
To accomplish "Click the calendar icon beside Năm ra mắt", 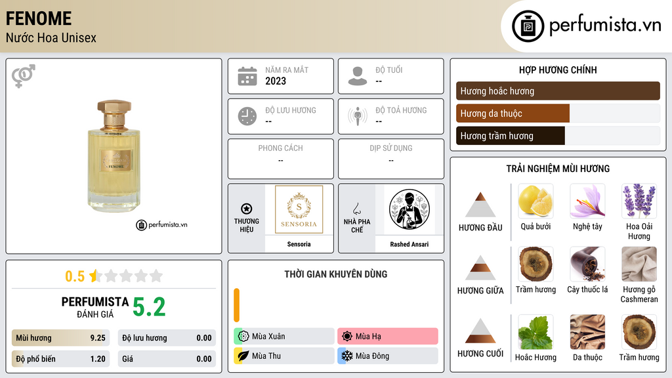I will (247, 76).
